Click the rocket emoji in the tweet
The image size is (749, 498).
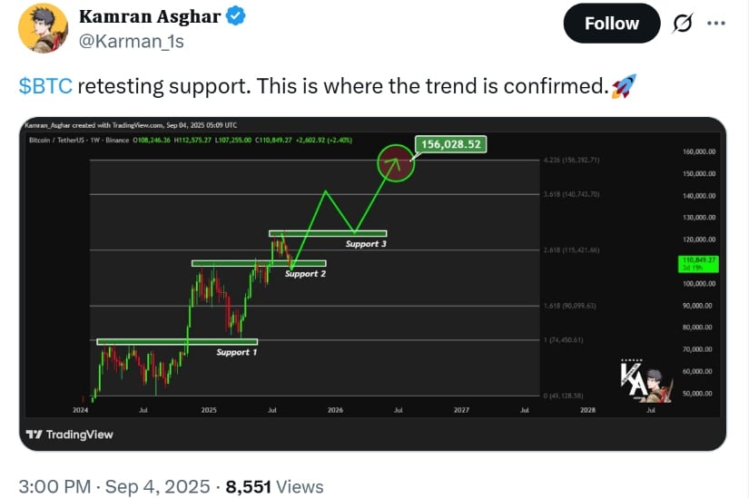[624, 86]
